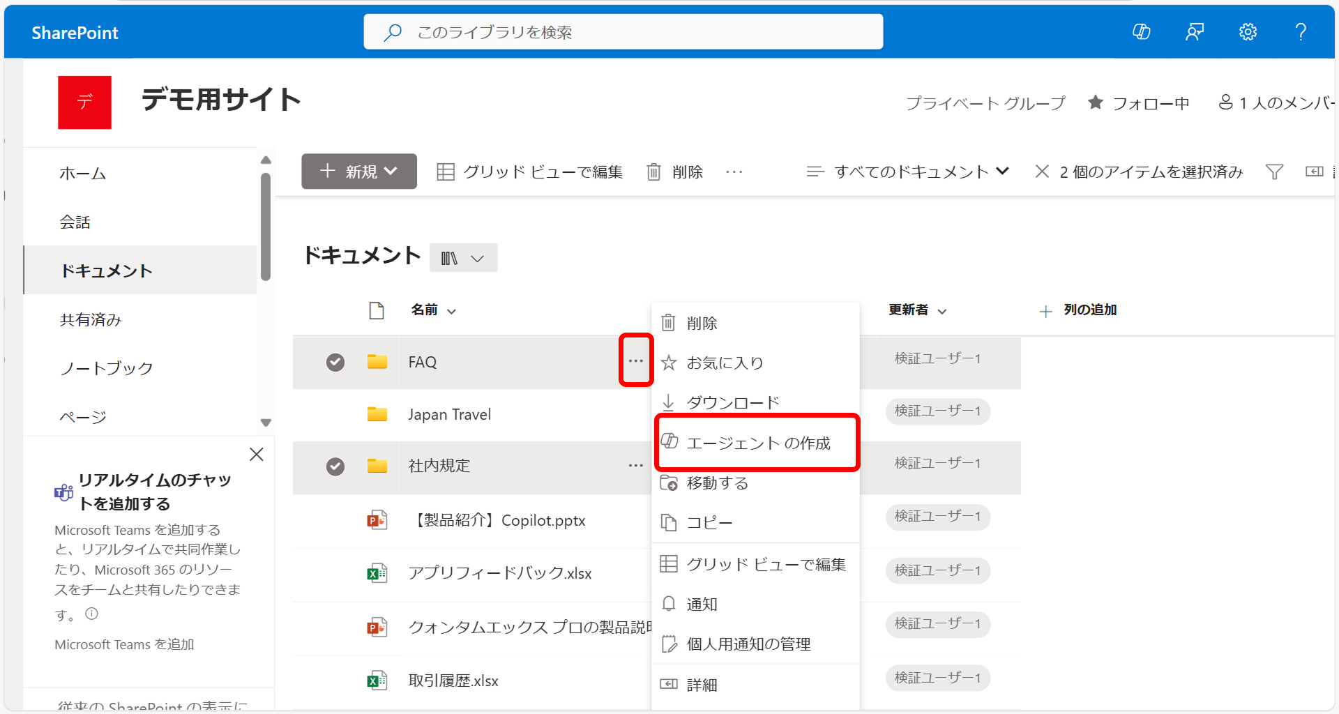Click the plus icon for 列の追加
This screenshot has height=714, width=1339.
coord(1045,312)
